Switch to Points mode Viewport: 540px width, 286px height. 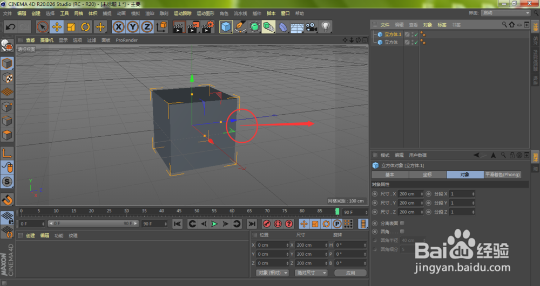[x=7, y=107]
